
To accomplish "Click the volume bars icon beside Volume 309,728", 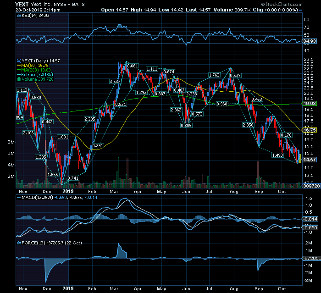I will [19, 79].
